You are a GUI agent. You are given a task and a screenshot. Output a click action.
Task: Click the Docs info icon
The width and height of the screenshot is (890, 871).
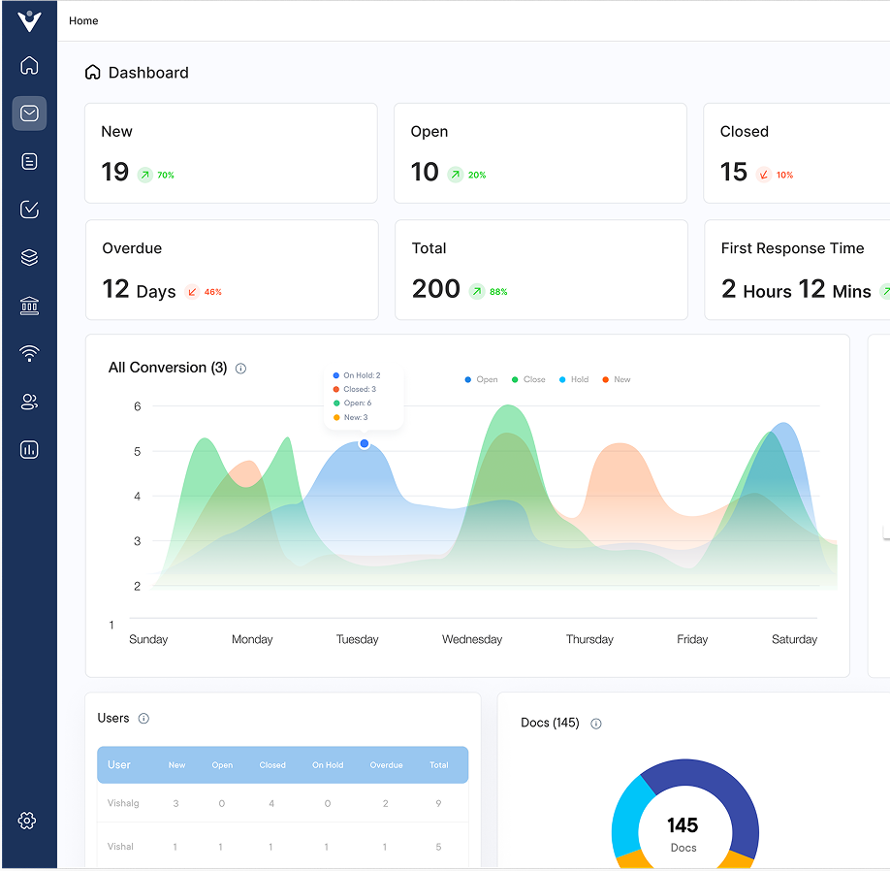pyautogui.click(x=596, y=724)
